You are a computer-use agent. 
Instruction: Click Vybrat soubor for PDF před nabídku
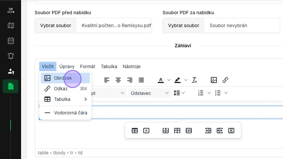[56, 25]
